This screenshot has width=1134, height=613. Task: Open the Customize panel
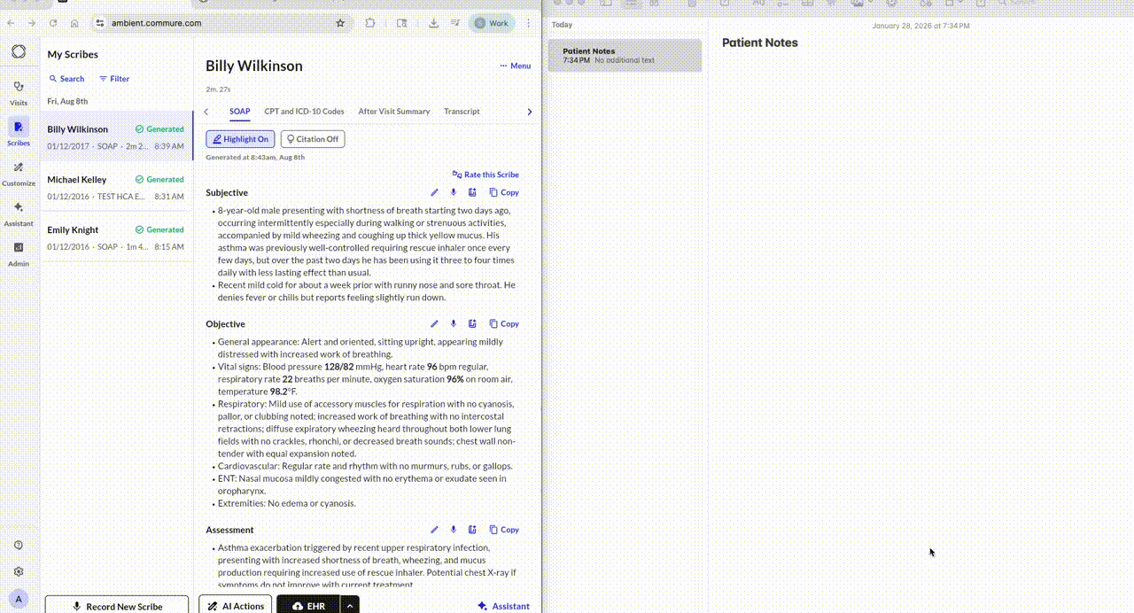click(x=18, y=173)
